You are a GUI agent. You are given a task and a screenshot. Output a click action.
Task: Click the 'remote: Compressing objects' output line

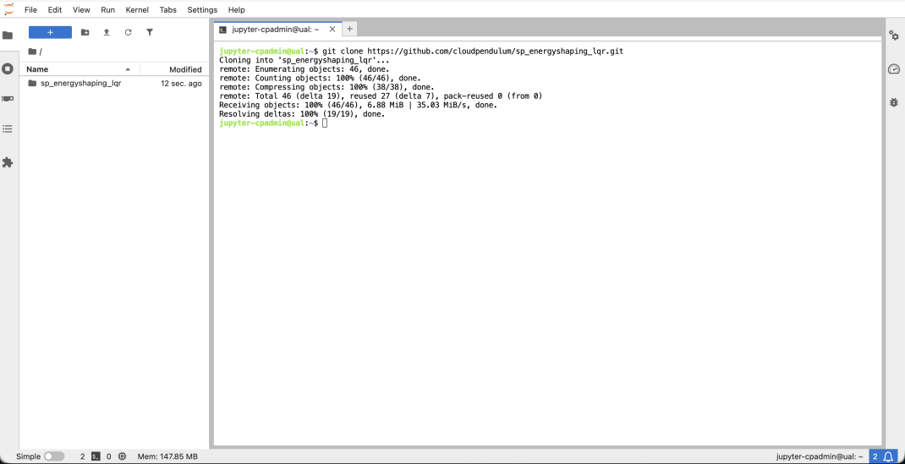click(326, 87)
